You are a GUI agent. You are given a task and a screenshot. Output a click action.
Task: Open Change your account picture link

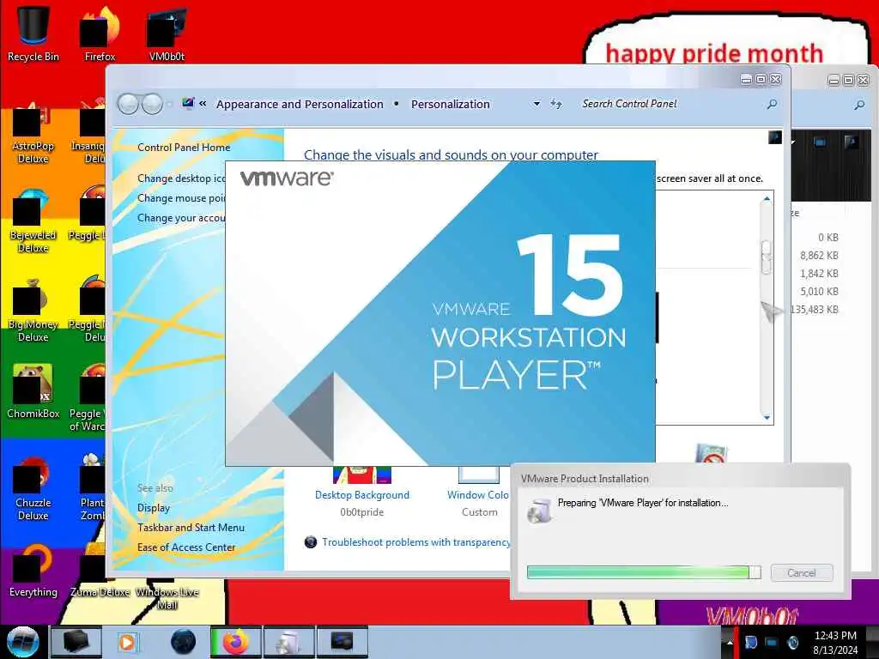(x=181, y=218)
